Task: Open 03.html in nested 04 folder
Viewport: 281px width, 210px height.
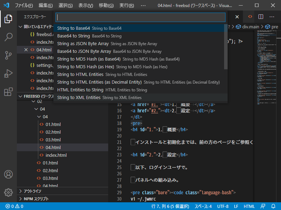Action: (63, 140)
